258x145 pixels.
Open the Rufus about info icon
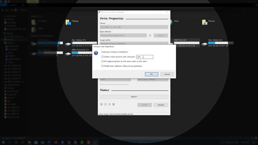(106, 104)
